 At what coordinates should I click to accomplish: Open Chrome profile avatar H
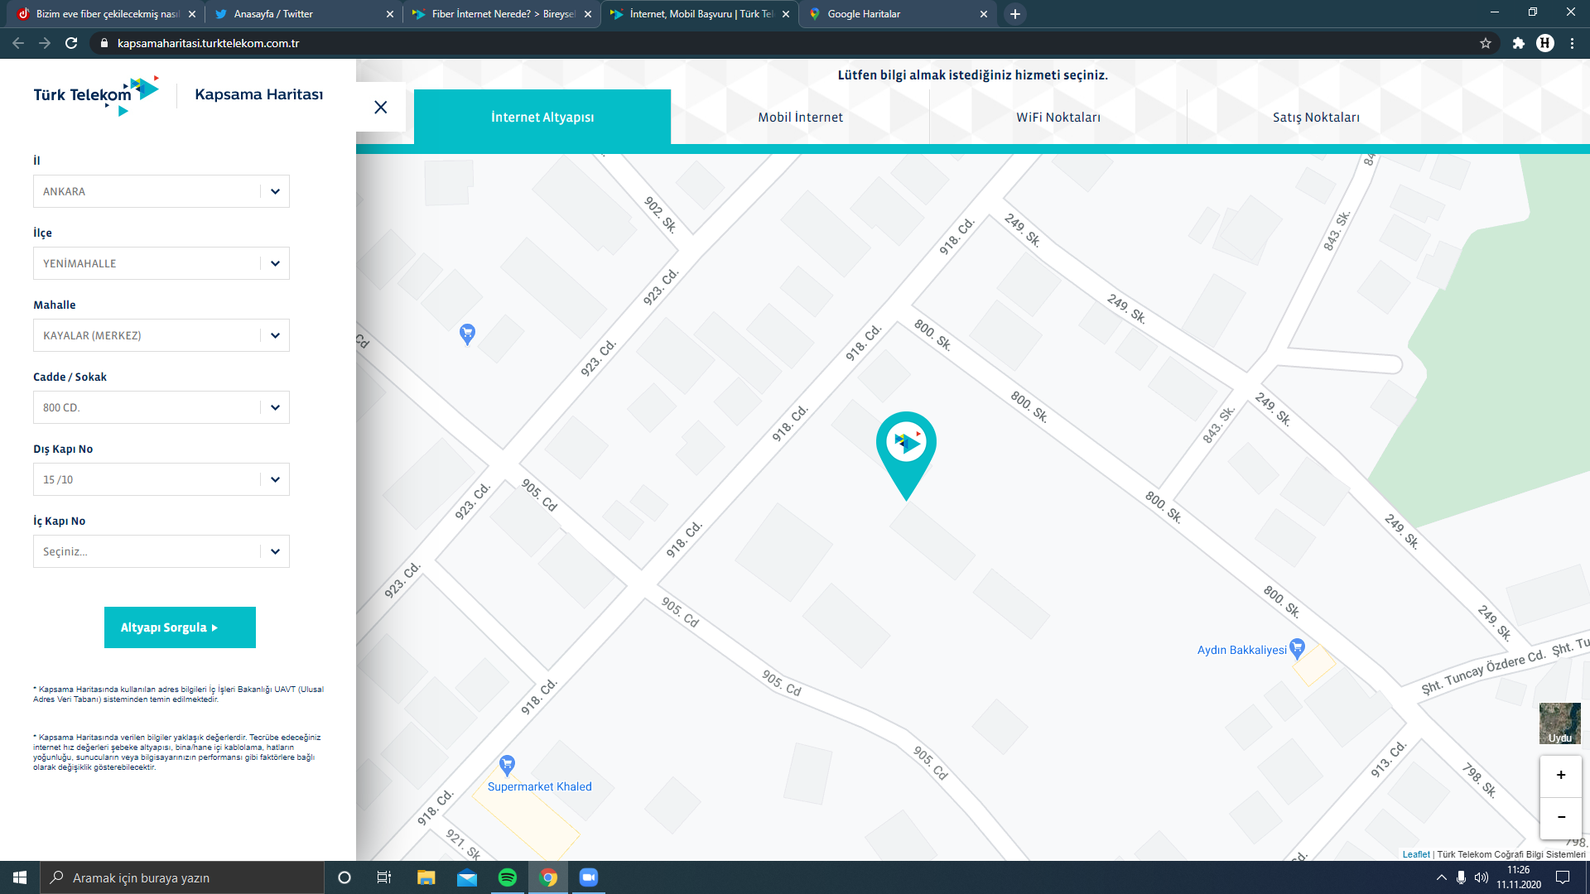pos(1545,43)
